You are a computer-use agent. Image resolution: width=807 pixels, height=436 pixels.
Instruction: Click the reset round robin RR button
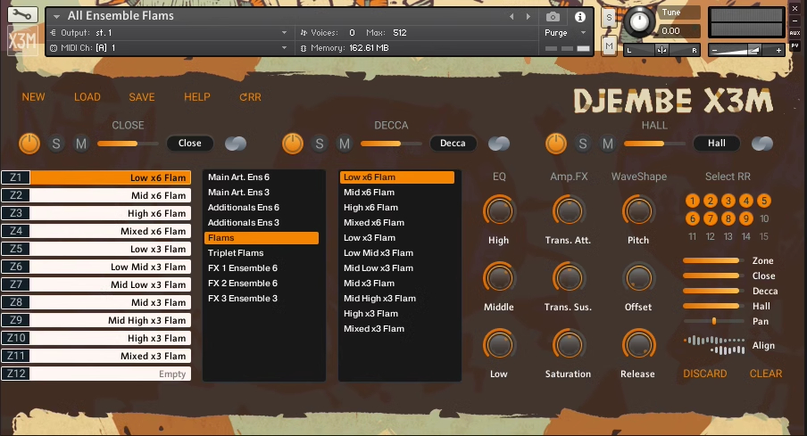point(250,97)
